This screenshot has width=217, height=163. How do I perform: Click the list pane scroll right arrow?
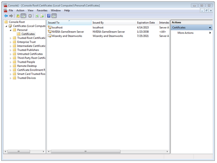coord(167,152)
